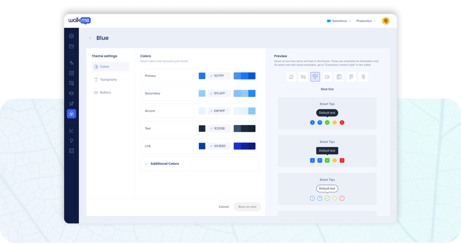Open the pie chart icon atop sidebar
The width and height of the screenshot is (461, 243).
(71, 36)
